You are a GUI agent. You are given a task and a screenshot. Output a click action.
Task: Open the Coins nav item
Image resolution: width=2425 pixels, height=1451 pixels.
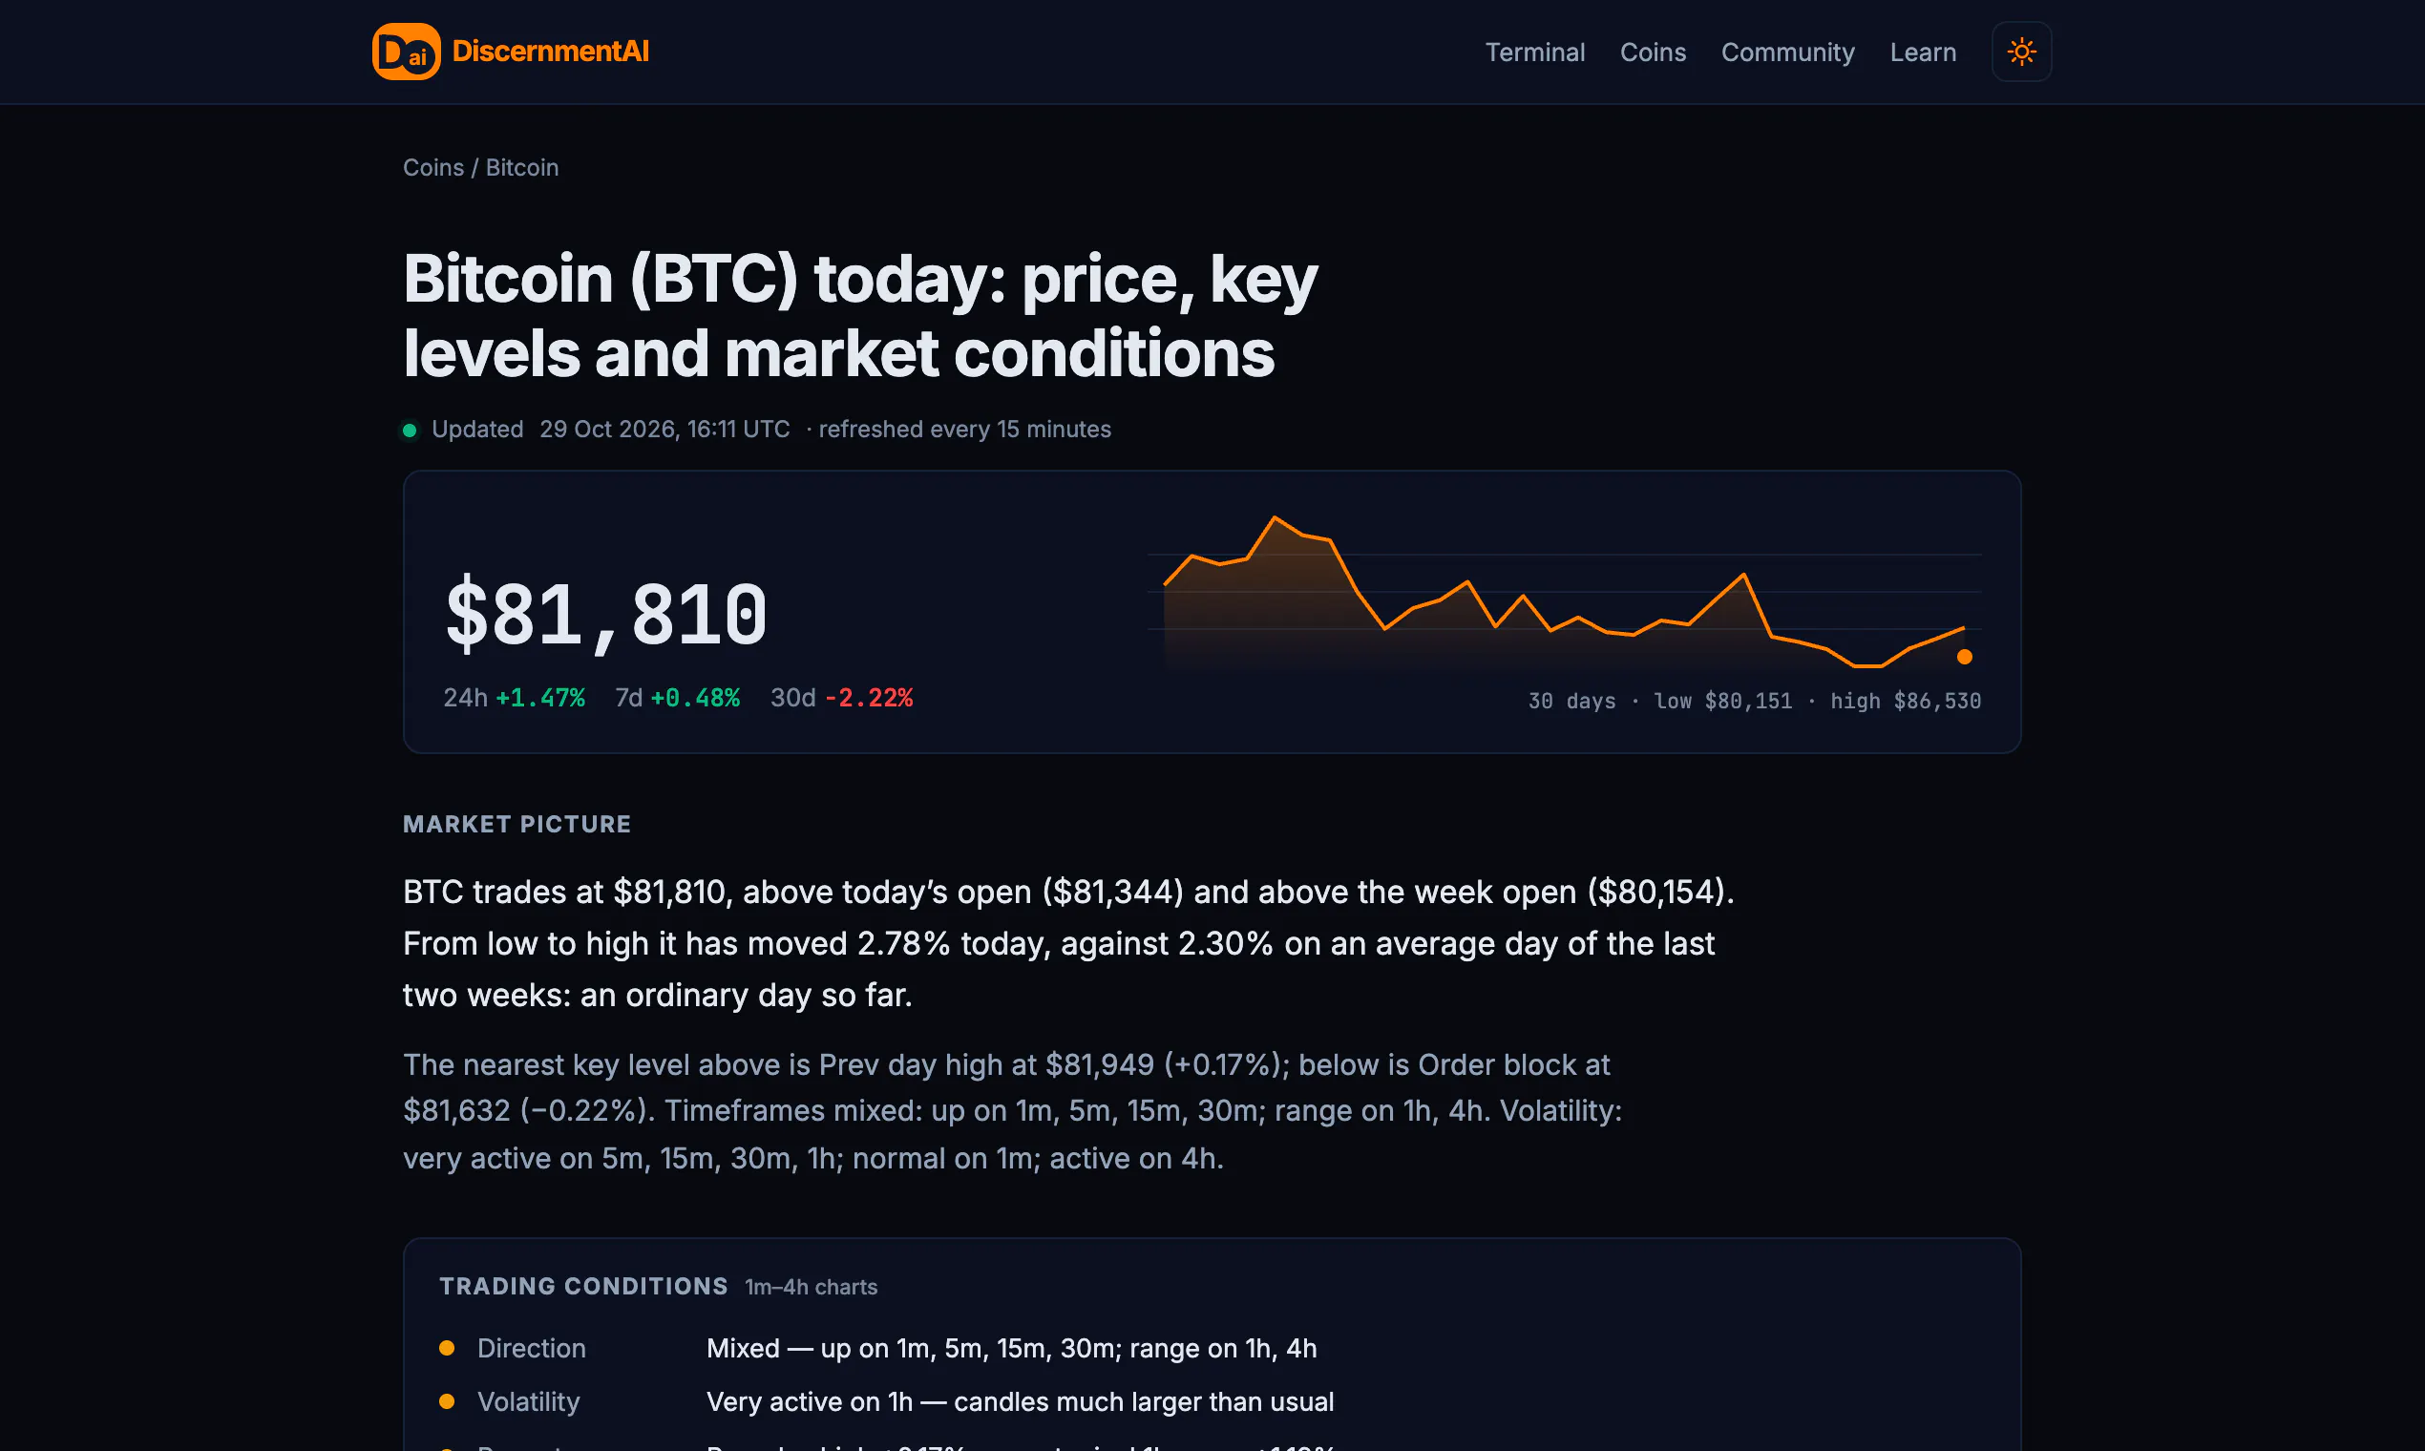(x=1653, y=53)
